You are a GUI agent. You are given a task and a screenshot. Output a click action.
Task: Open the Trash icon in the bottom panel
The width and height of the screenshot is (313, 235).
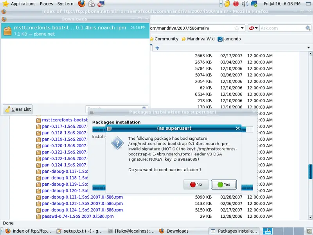(310, 231)
